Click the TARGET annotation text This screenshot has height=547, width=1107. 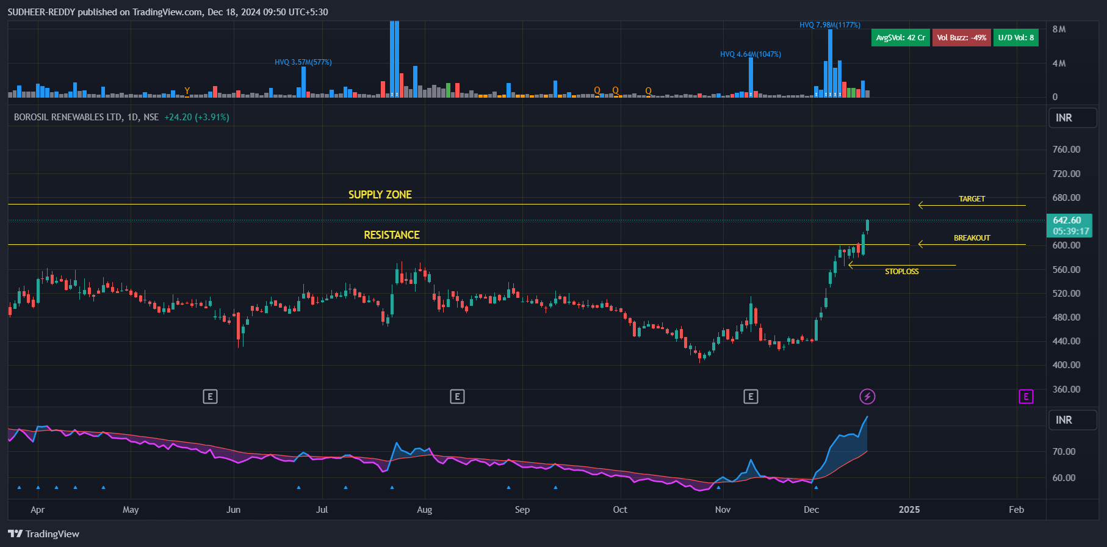pyautogui.click(x=972, y=199)
